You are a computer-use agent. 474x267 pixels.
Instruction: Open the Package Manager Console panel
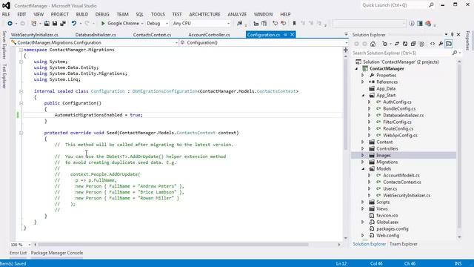[57, 253]
